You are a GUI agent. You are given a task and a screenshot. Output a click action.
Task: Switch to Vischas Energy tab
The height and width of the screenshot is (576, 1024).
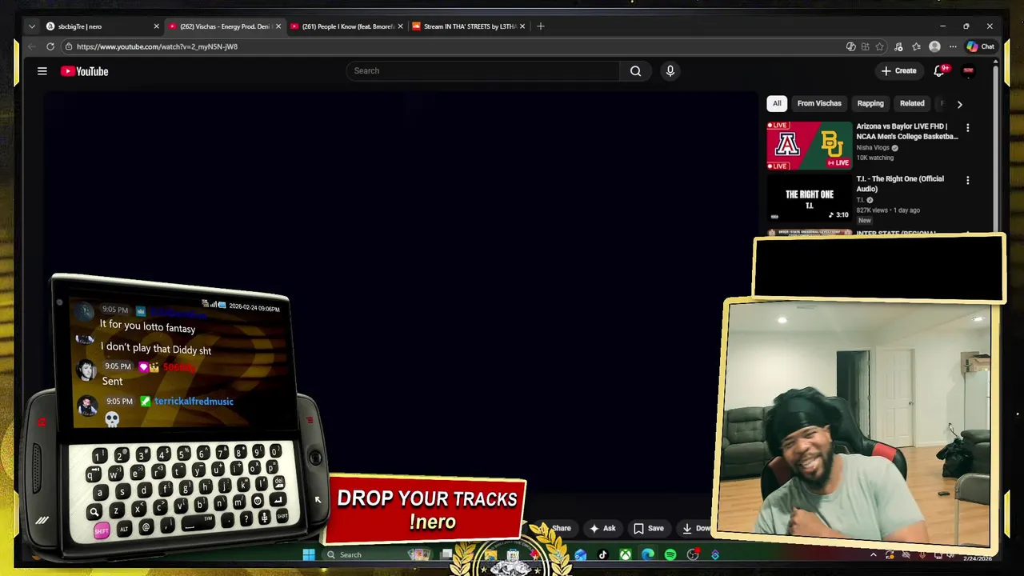(224, 26)
